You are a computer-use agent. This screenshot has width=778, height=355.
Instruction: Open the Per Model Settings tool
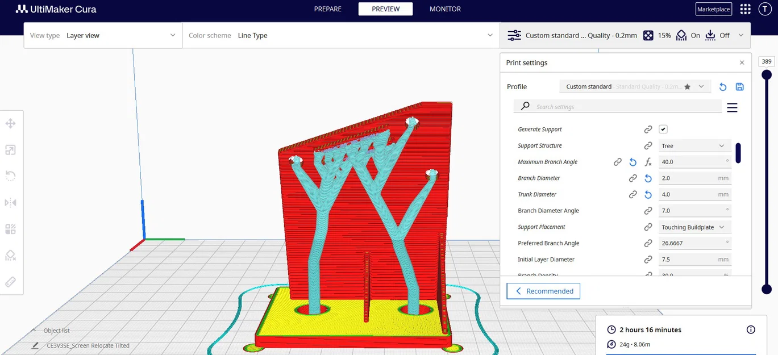click(10, 229)
